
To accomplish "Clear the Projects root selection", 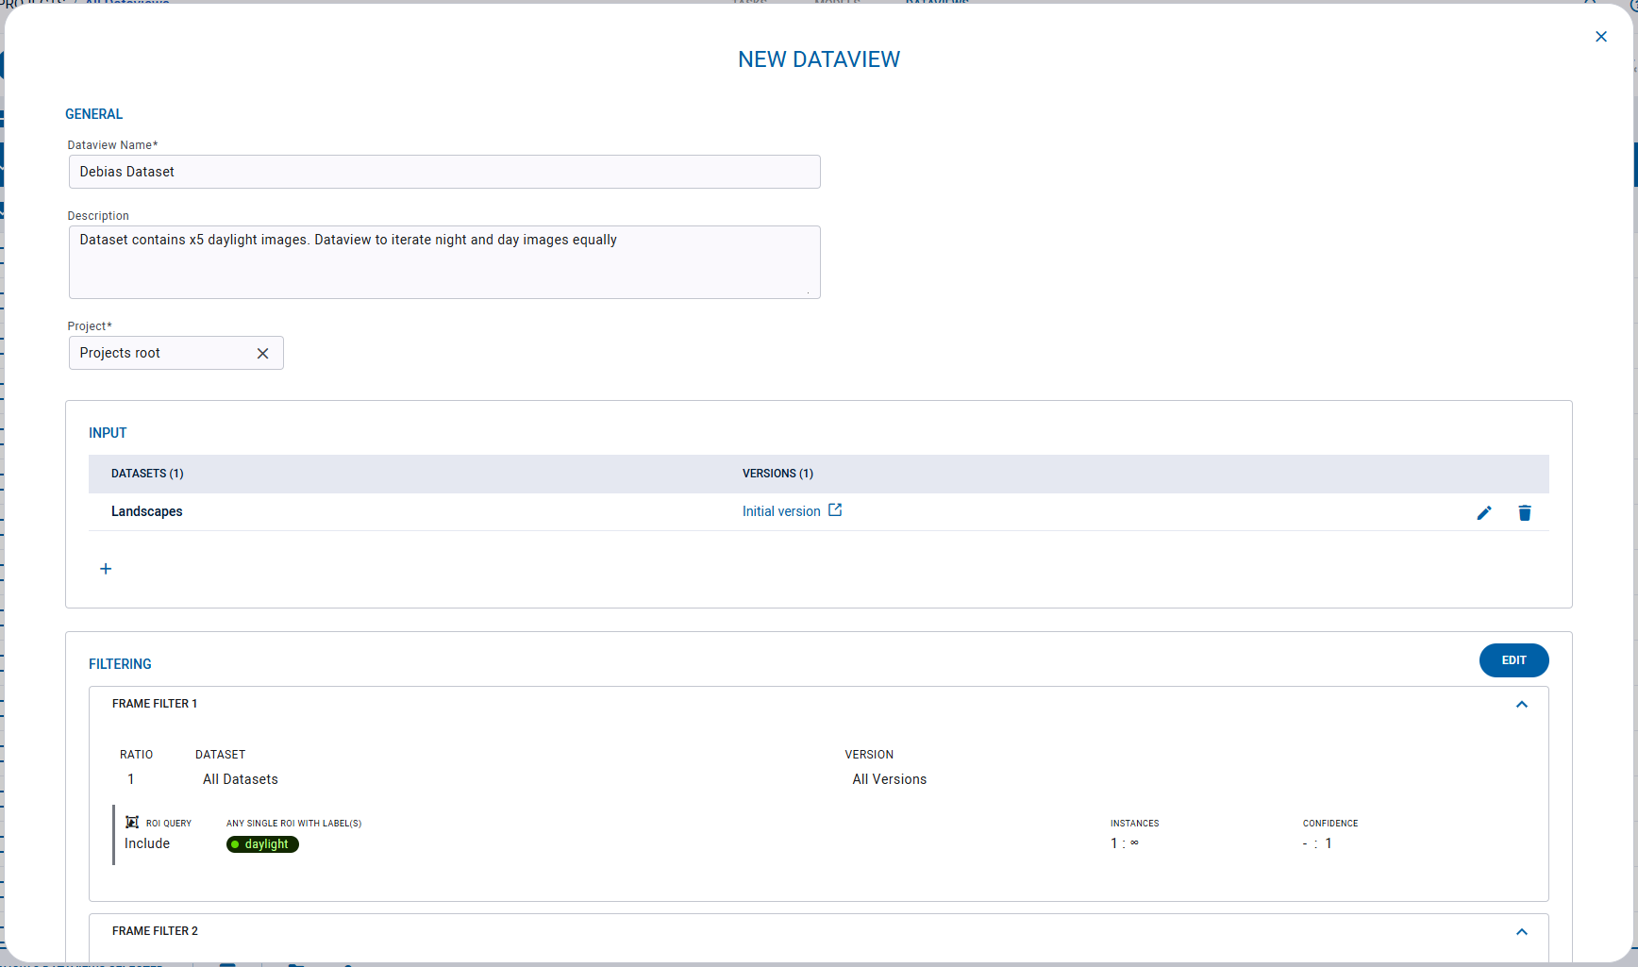I will [x=263, y=353].
